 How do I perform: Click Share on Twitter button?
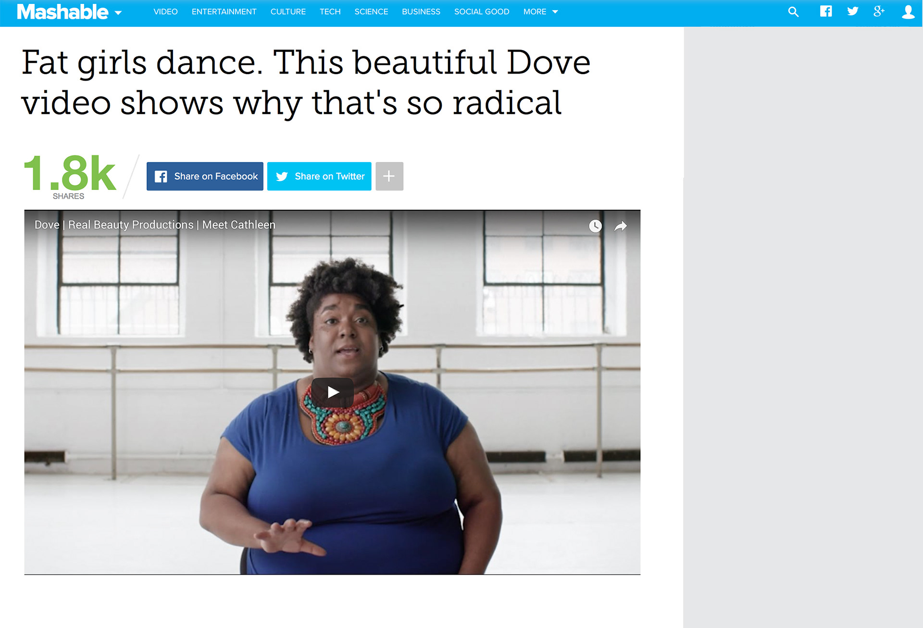click(319, 176)
